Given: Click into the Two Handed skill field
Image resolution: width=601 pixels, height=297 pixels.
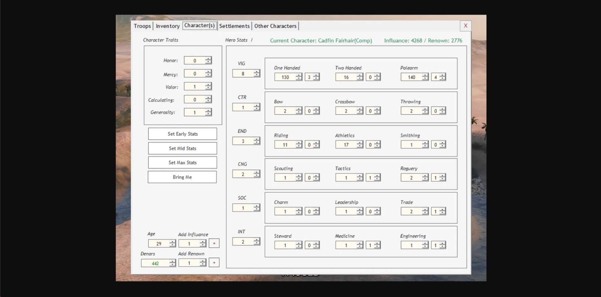Looking at the screenshot, I should tap(346, 77).
